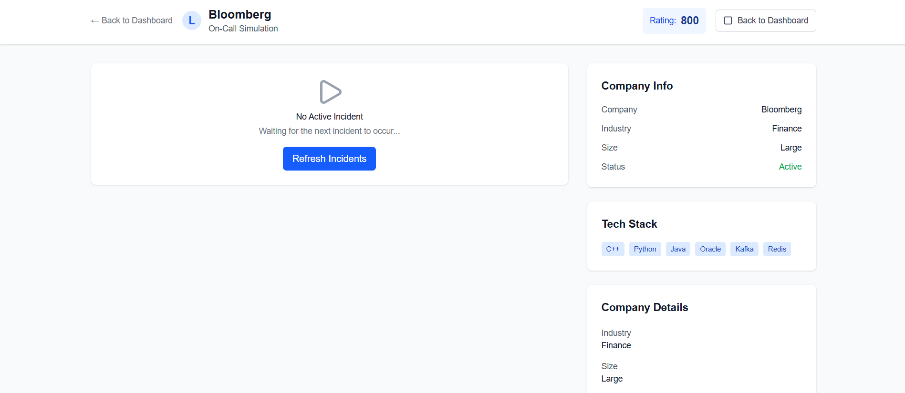Click the Large value in Company Info
The width and height of the screenshot is (905, 393).
[x=791, y=148]
